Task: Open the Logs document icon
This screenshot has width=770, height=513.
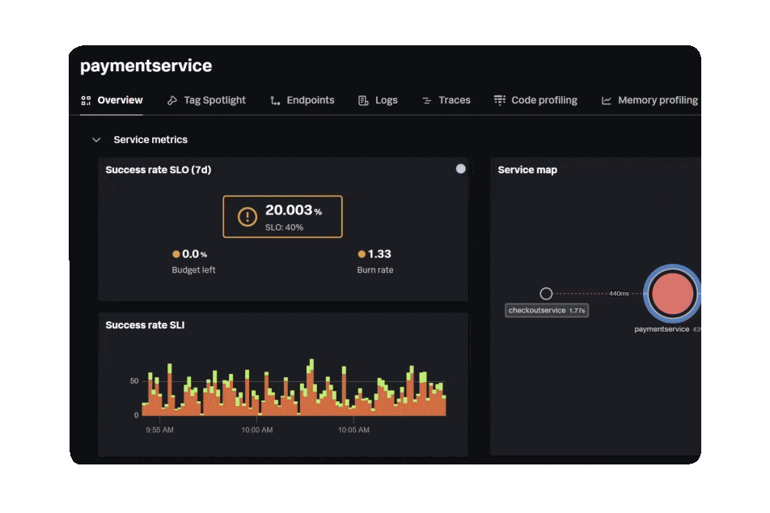Action: pyautogui.click(x=362, y=100)
